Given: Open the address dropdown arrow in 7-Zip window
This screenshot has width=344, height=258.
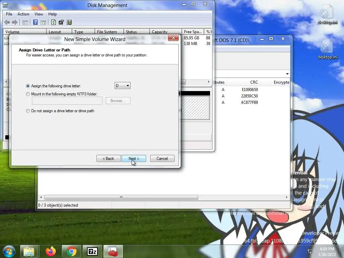Looking at the screenshot, I should [287, 74].
